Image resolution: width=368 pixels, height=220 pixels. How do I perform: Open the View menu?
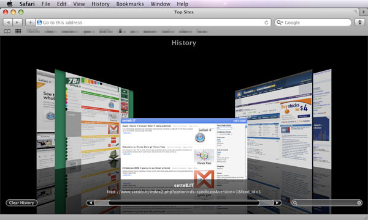(79, 4)
